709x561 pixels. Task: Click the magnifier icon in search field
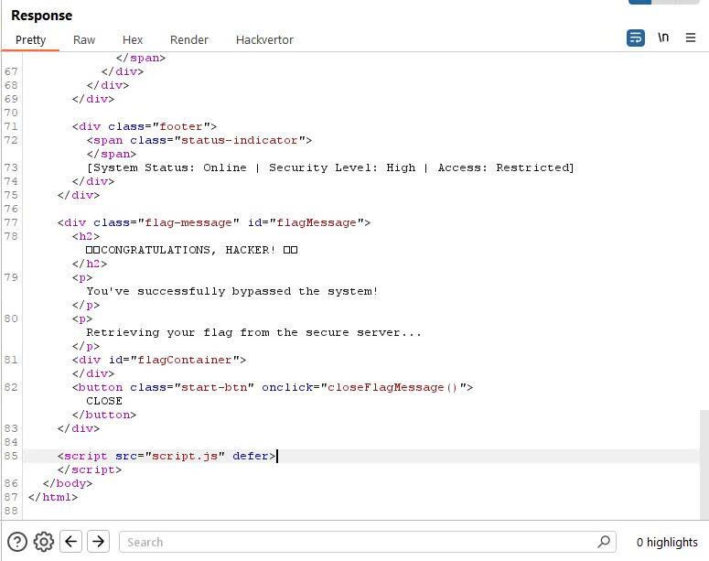click(x=604, y=542)
